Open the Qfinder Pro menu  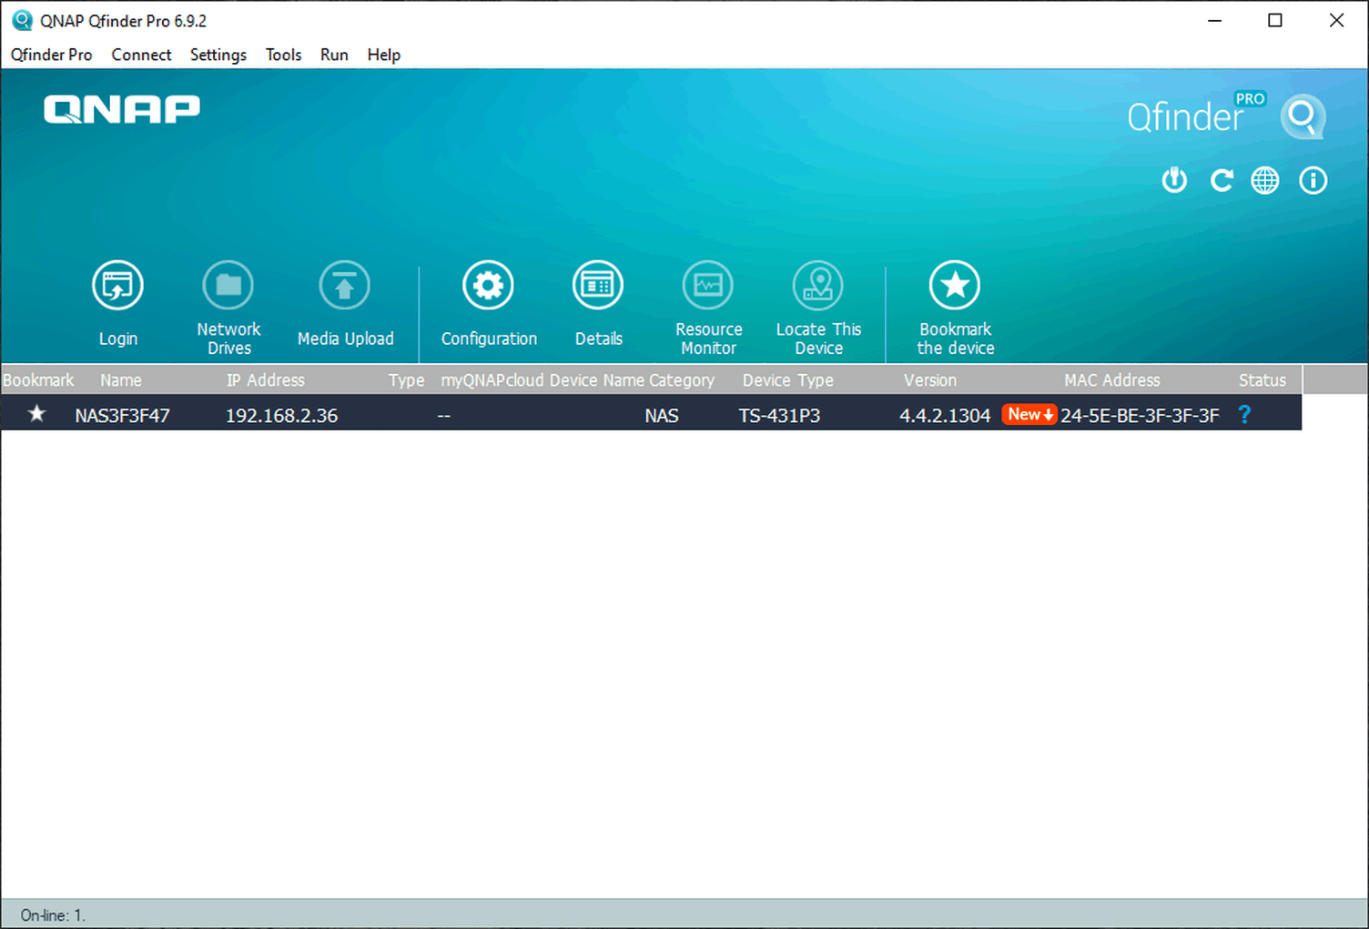click(x=51, y=55)
